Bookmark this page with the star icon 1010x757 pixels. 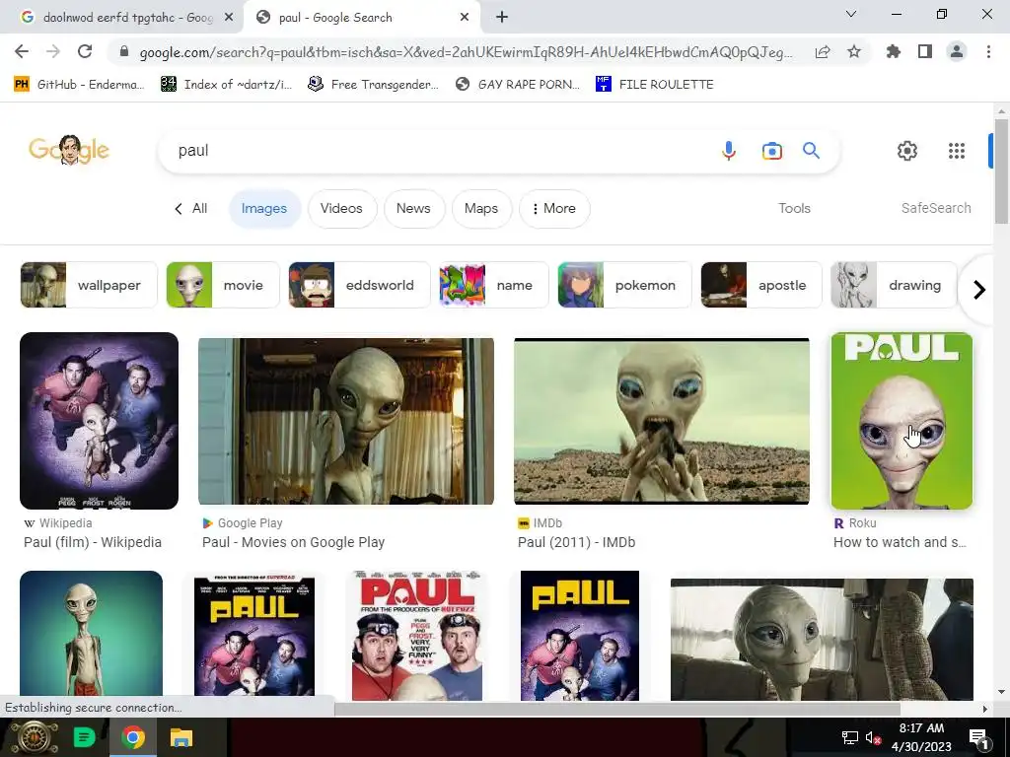coord(854,51)
